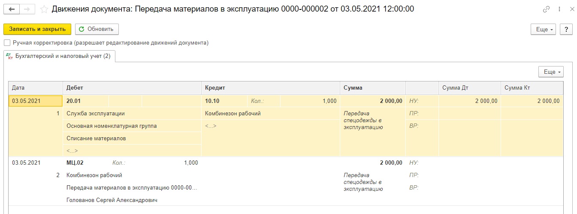The image size is (577, 214).
Task: Click the forward navigation arrow
Action: pyautogui.click(x=27, y=9)
